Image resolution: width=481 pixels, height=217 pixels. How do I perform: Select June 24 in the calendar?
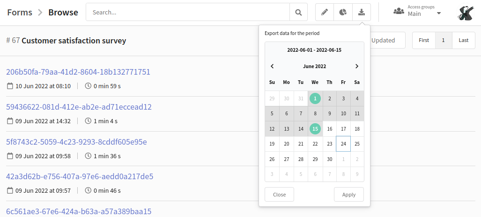[x=343, y=144]
